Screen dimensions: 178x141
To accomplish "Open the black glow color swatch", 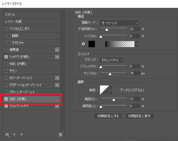I will coord(92,44).
